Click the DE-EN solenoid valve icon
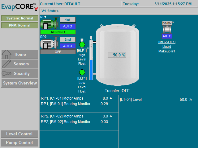198x148 pixels. click(x=167, y=27)
